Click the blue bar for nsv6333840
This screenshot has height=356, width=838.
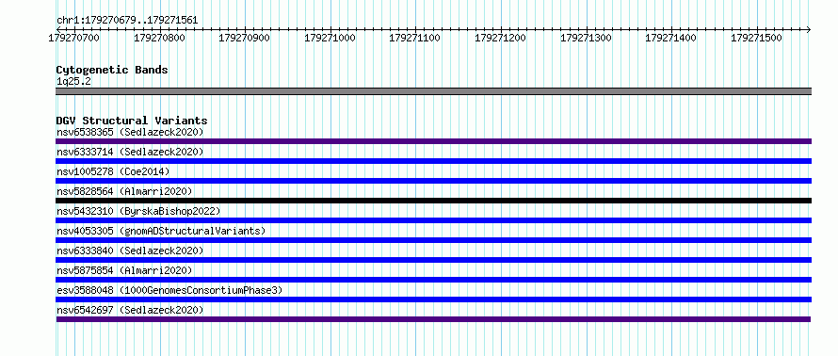tap(433, 260)
